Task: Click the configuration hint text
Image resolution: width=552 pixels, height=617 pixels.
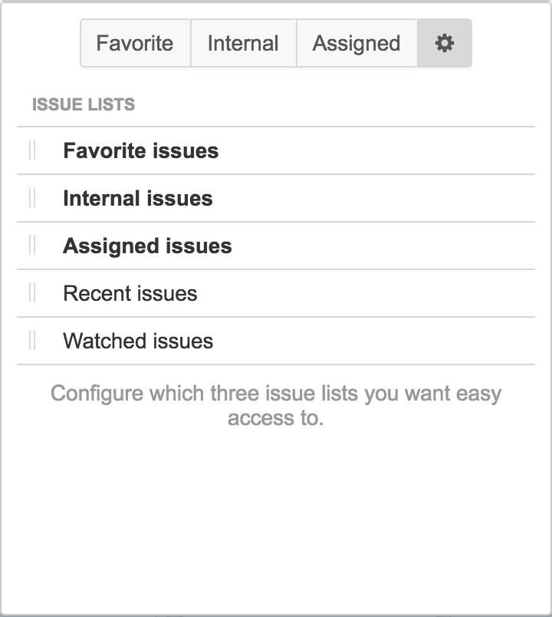Action: coord(276,404)
